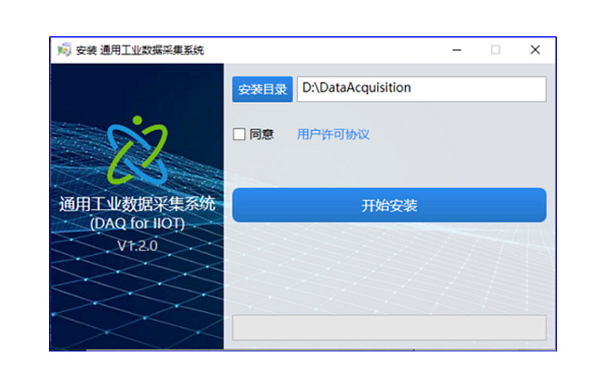Open the 用户许可协议 license agreement link
Screen dimensions: 605x386
pos(332,134)
